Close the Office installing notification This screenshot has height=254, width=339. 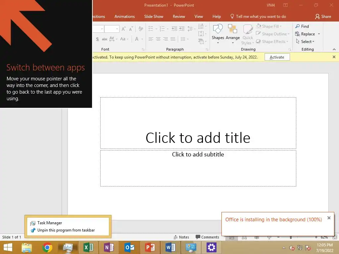[x=329, y=218]
